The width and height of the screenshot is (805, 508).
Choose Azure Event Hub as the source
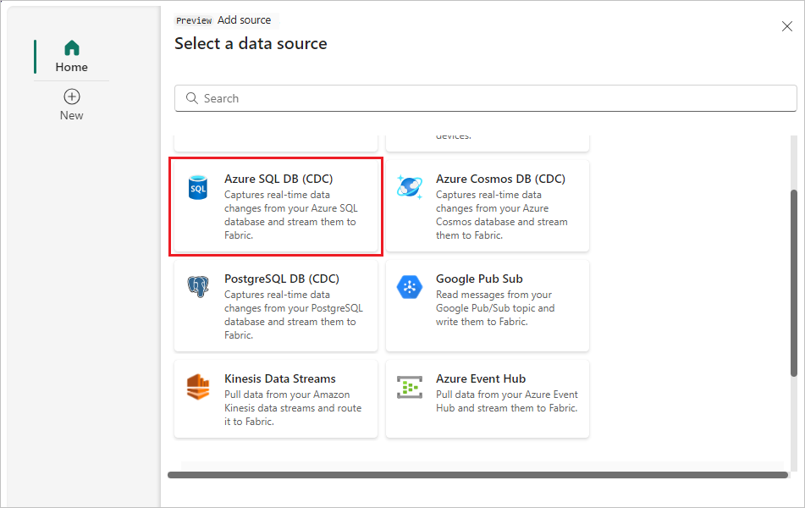coord(488,399)
